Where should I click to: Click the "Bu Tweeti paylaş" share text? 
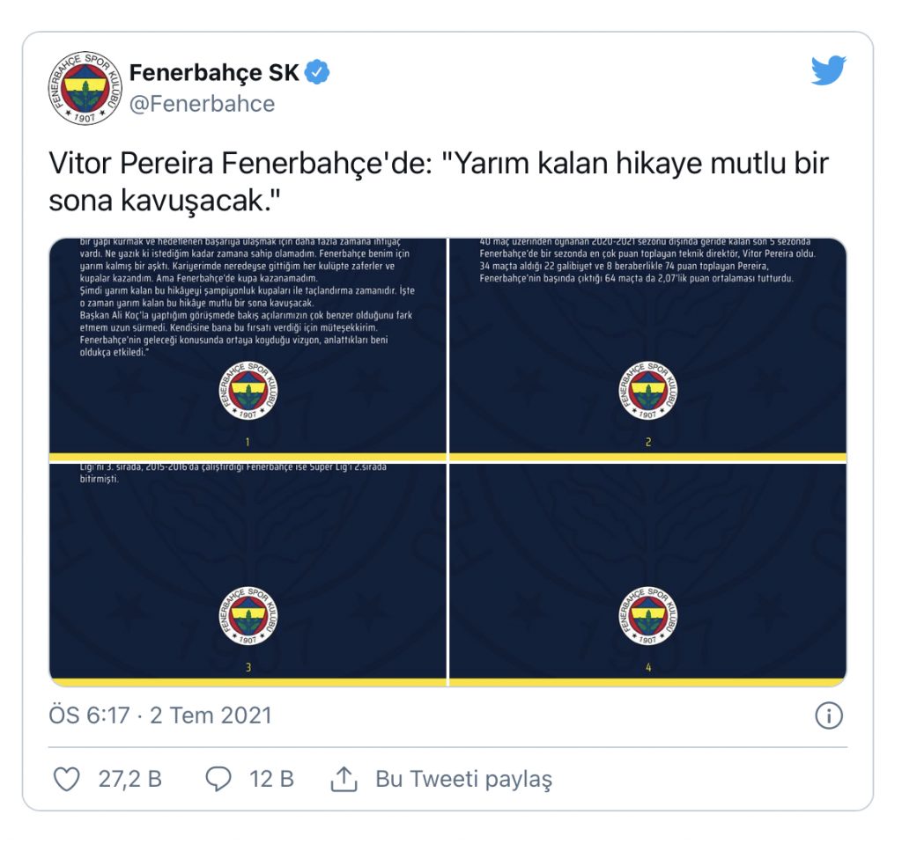pyautogui.click(x=463, y=780)
